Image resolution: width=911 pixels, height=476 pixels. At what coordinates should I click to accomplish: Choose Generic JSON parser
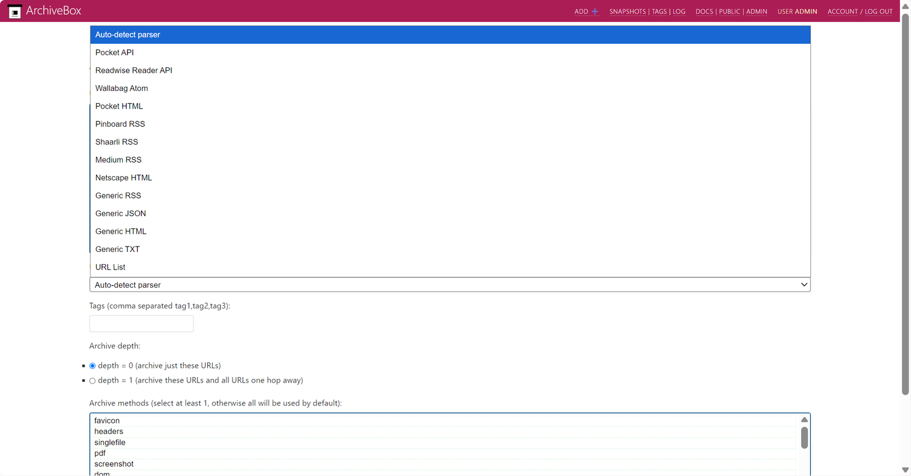[x=450, y=214]
